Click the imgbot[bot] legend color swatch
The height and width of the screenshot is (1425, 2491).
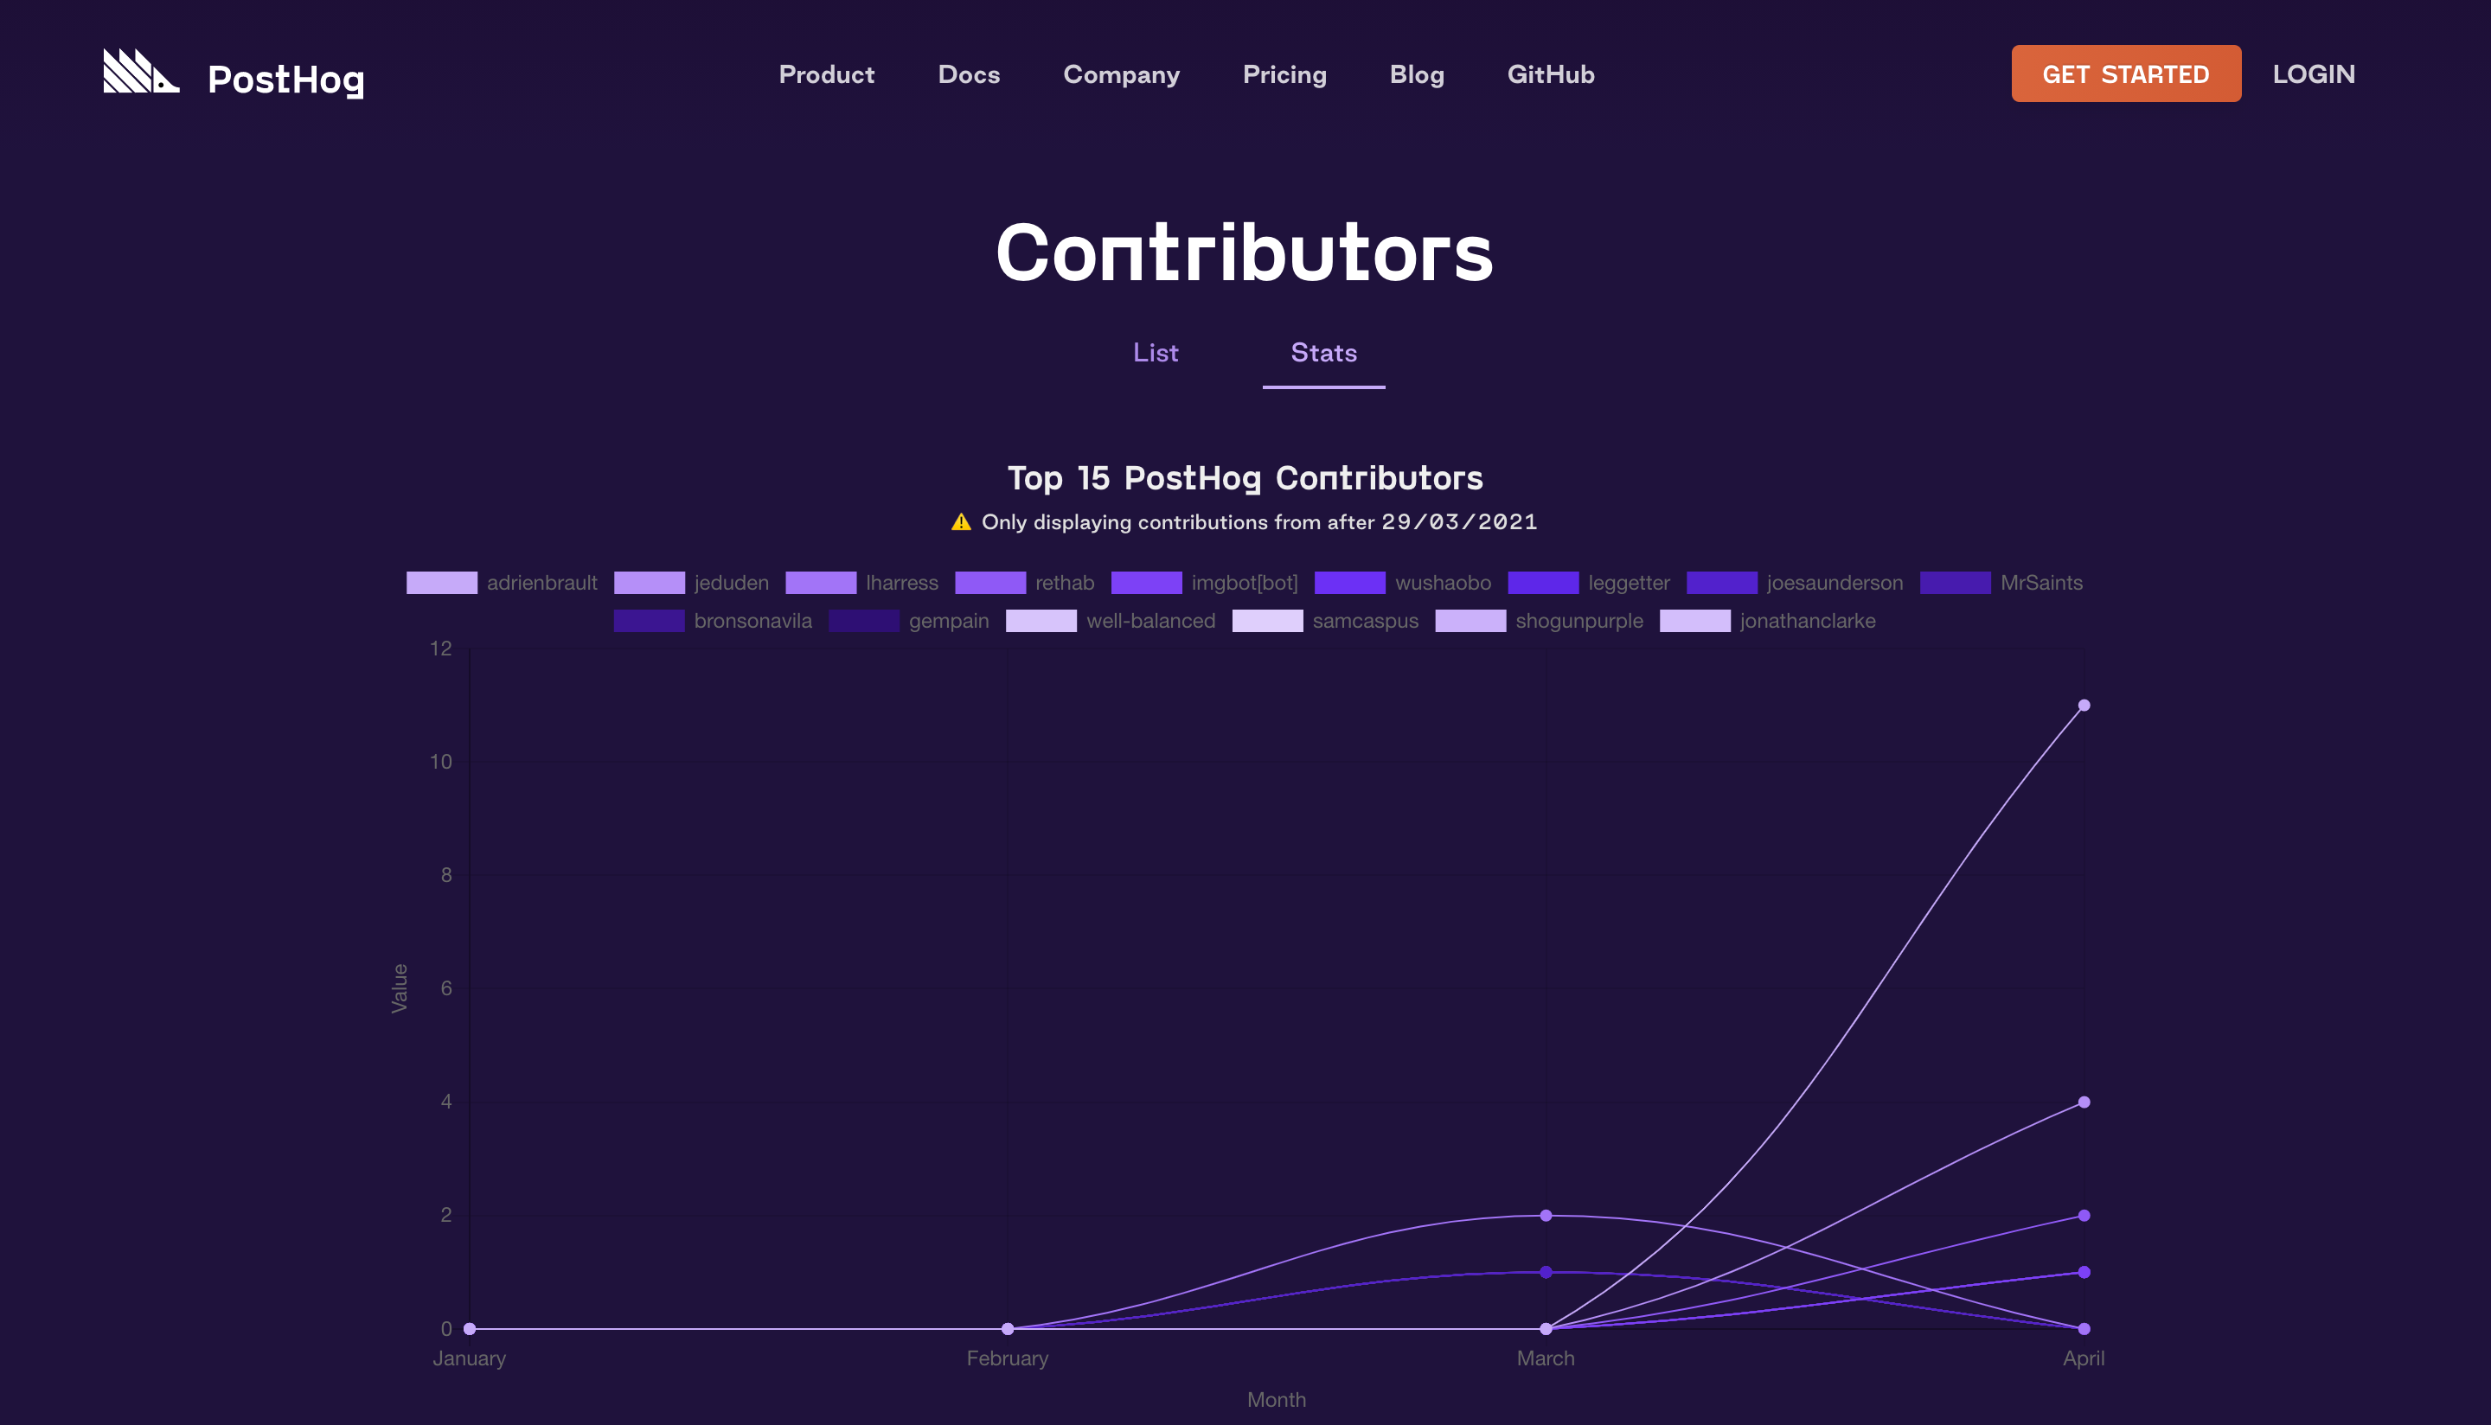coord(1144,584)
